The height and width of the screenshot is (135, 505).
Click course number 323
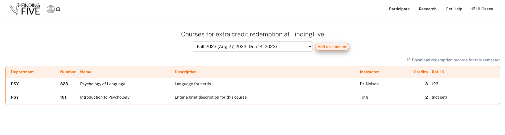coord(64,84)
